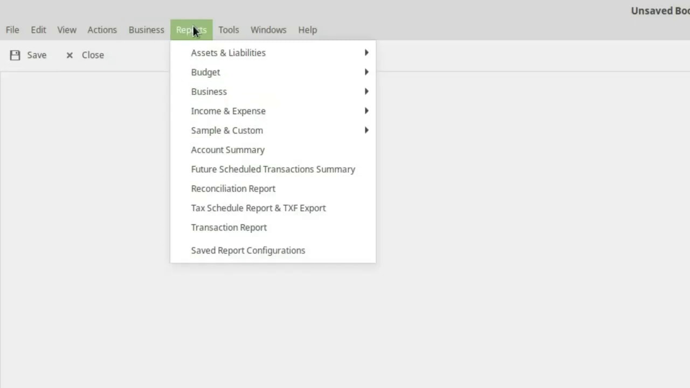Open the Account Summary report

tap(273, 150)
